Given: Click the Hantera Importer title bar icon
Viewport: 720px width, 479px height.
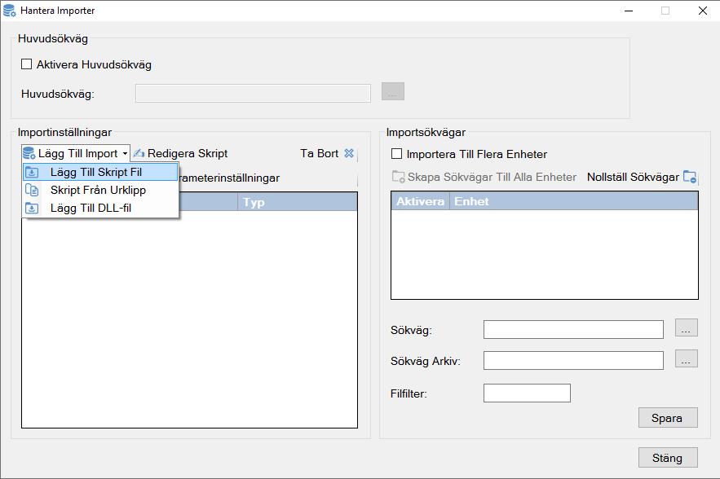Looking at the screenshot, I should tap(10, 10).
